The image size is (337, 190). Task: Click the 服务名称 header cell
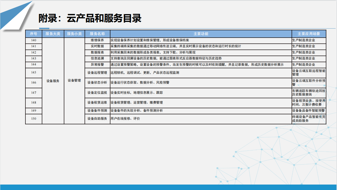97,34
